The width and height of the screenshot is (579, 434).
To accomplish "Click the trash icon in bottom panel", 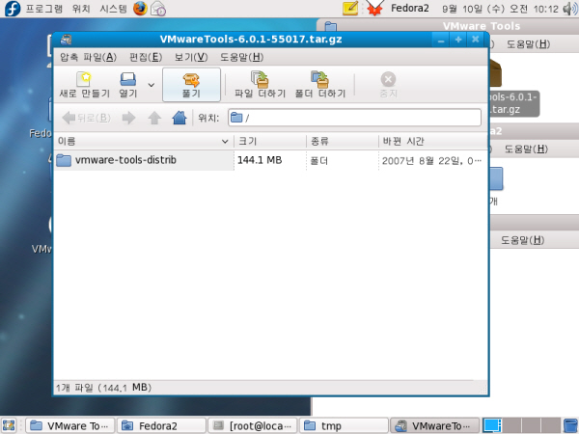I will pyautogui.click(x=571, y=425).
